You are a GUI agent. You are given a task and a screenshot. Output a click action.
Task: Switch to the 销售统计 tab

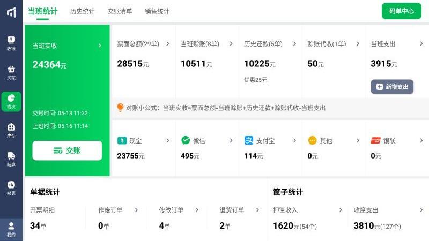pyautogui.click(x=157, y=11)
